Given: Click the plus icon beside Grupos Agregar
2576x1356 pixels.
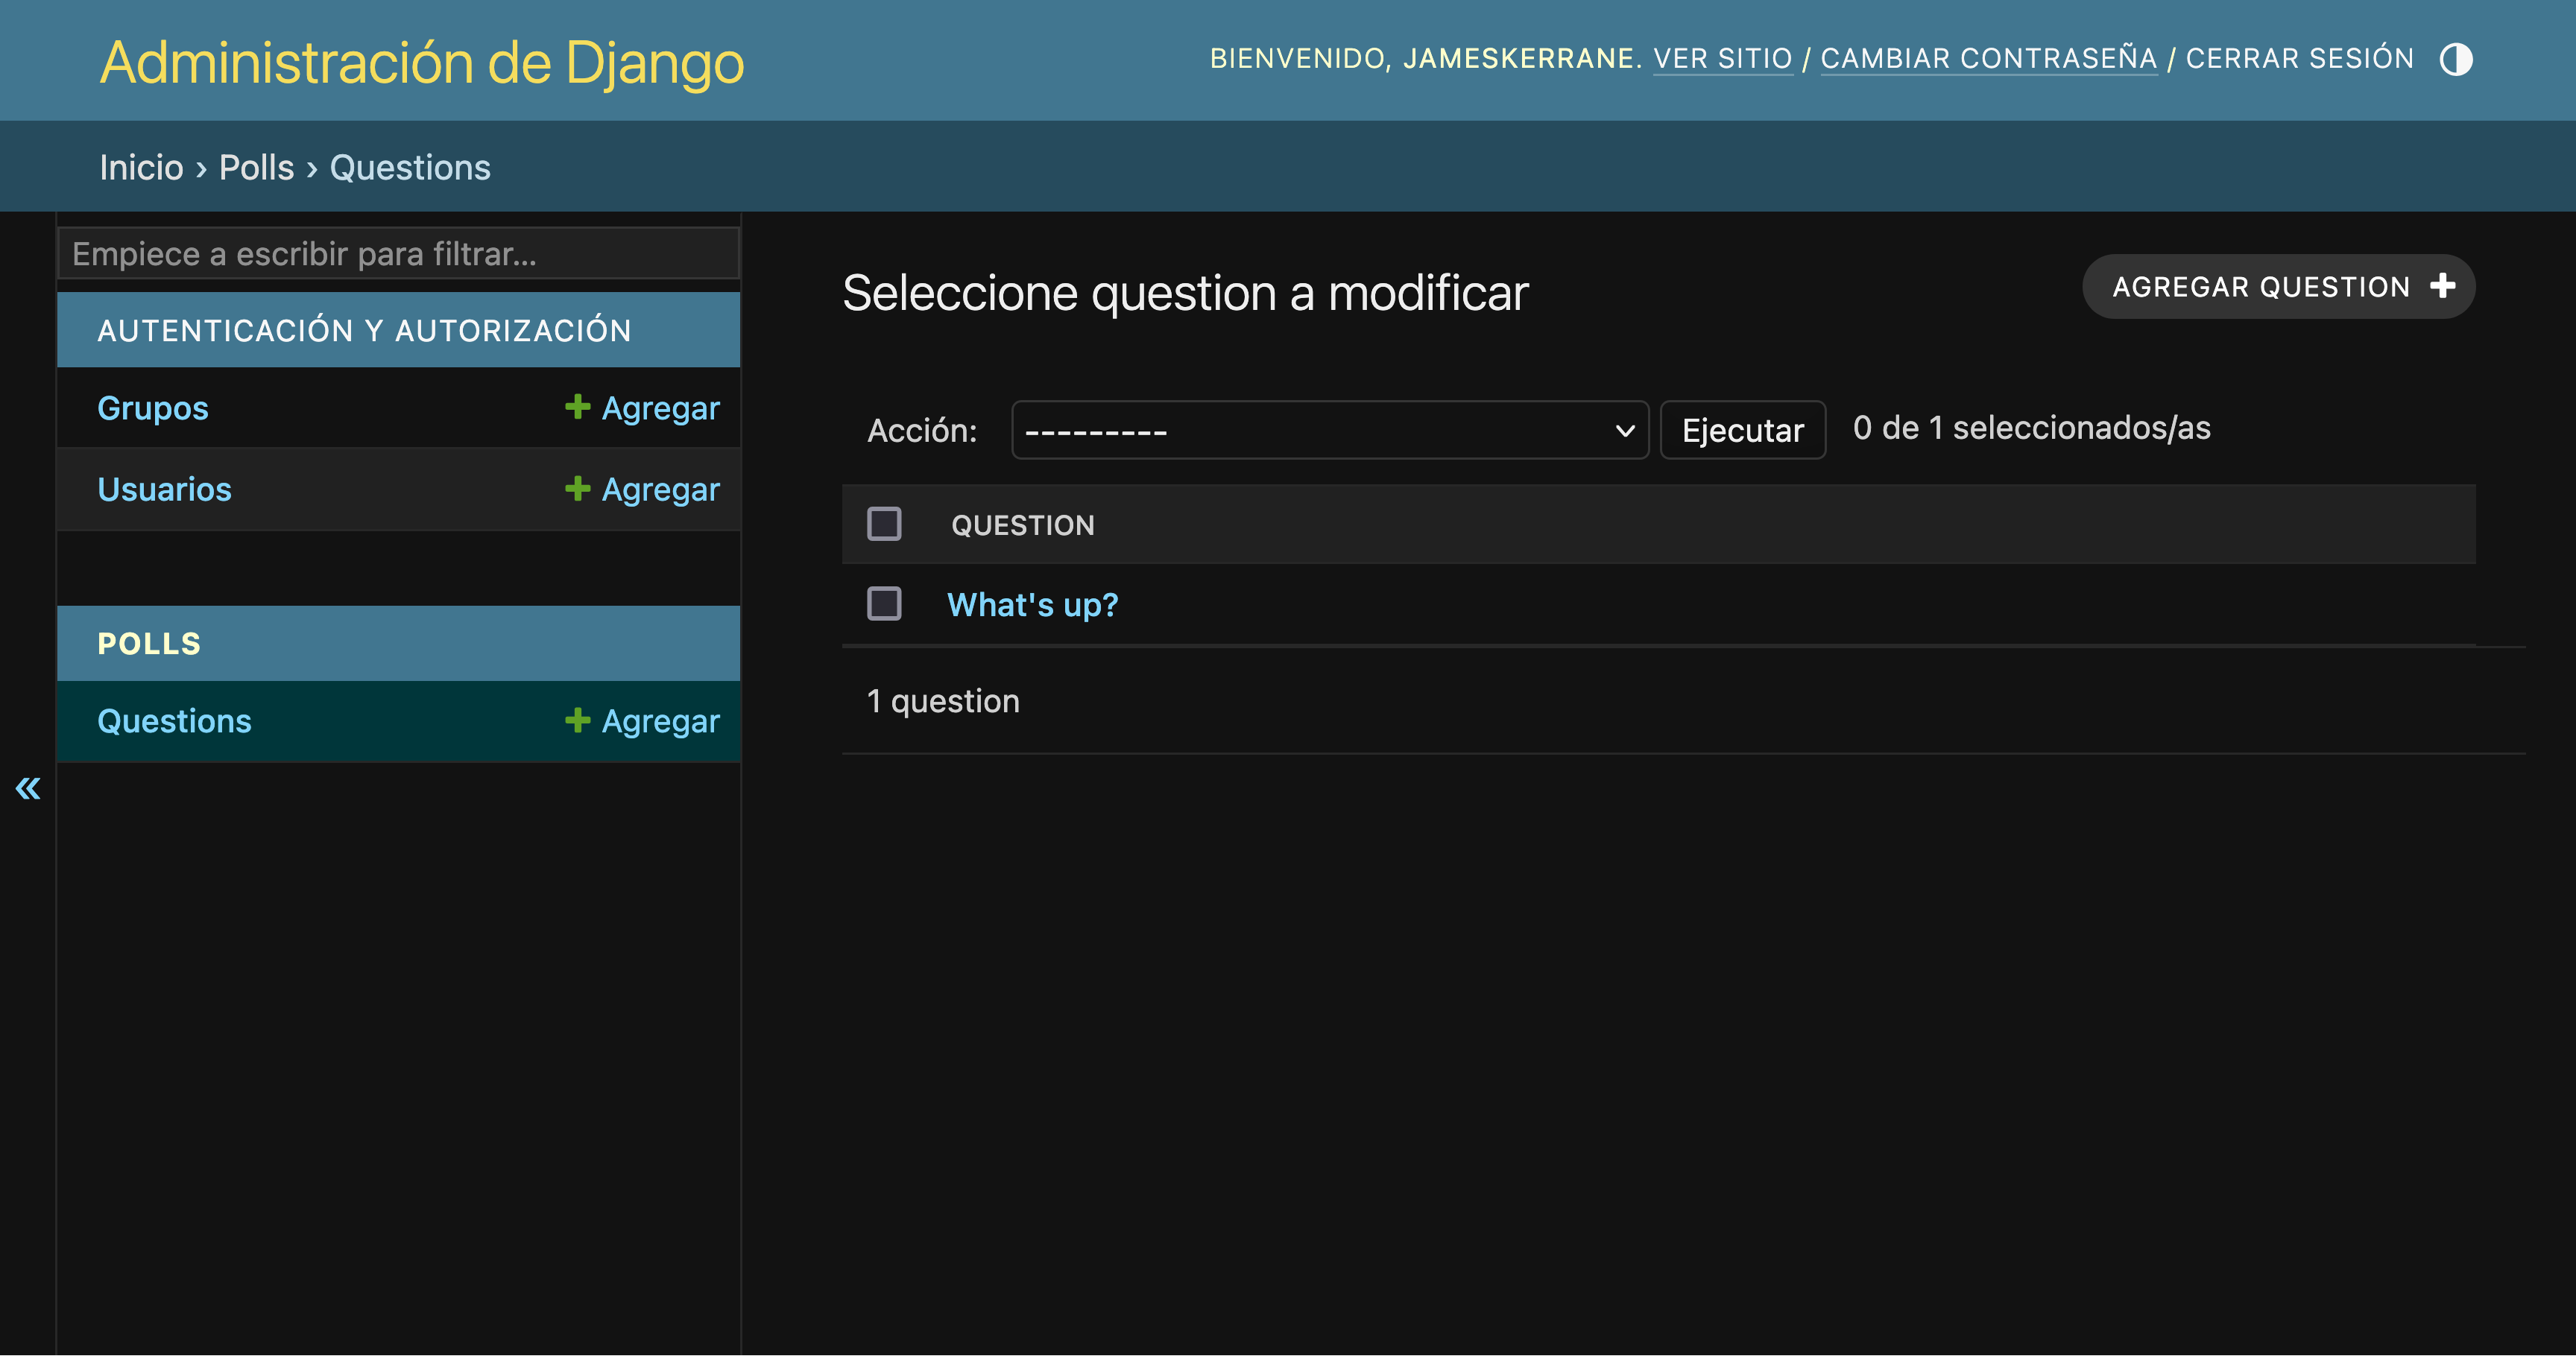Looking at the screenshot, I should 577,407.
